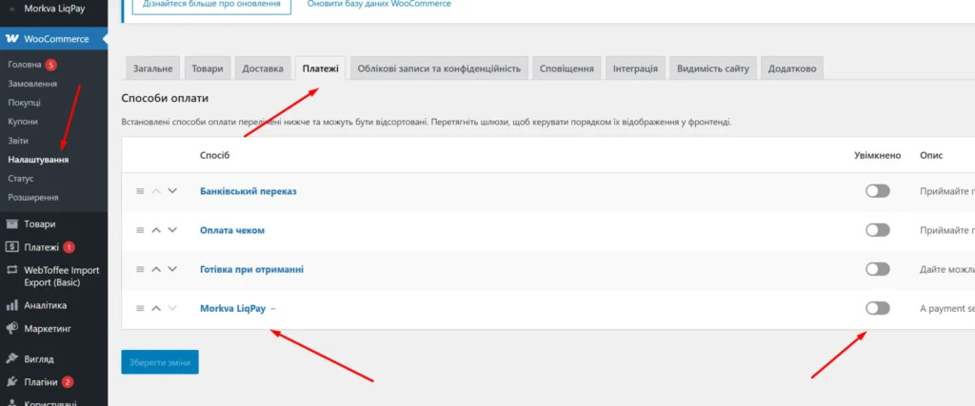Click the Платежі dollar sign icon
Image resolution: width=975 pixels, height=406 pixels.
click(11, 247)
